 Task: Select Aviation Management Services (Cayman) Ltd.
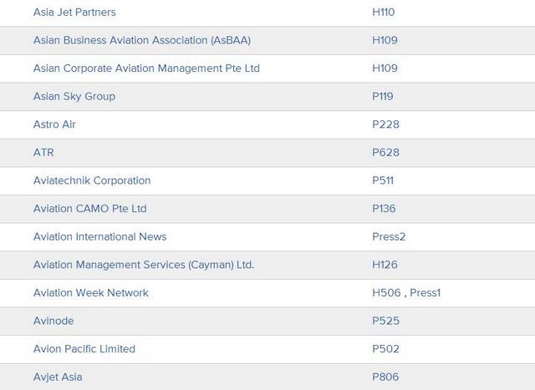(143, 265)
